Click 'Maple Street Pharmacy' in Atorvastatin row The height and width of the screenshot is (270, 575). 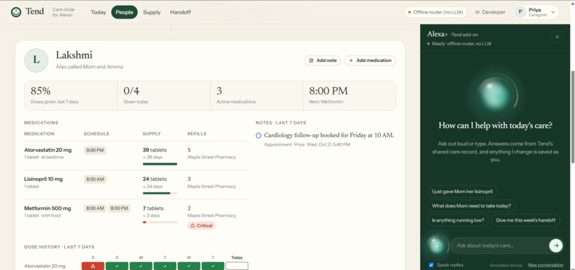click(x=212, y=157)
